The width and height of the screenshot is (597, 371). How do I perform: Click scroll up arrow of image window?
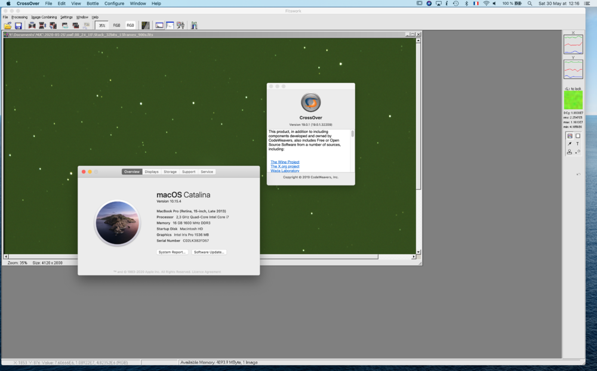(418, 41)
